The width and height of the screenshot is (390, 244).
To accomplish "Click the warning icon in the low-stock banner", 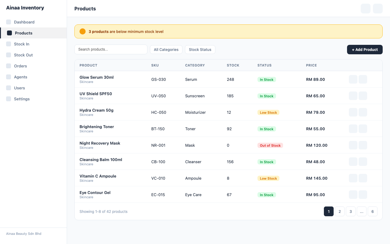I will point(82,31).
